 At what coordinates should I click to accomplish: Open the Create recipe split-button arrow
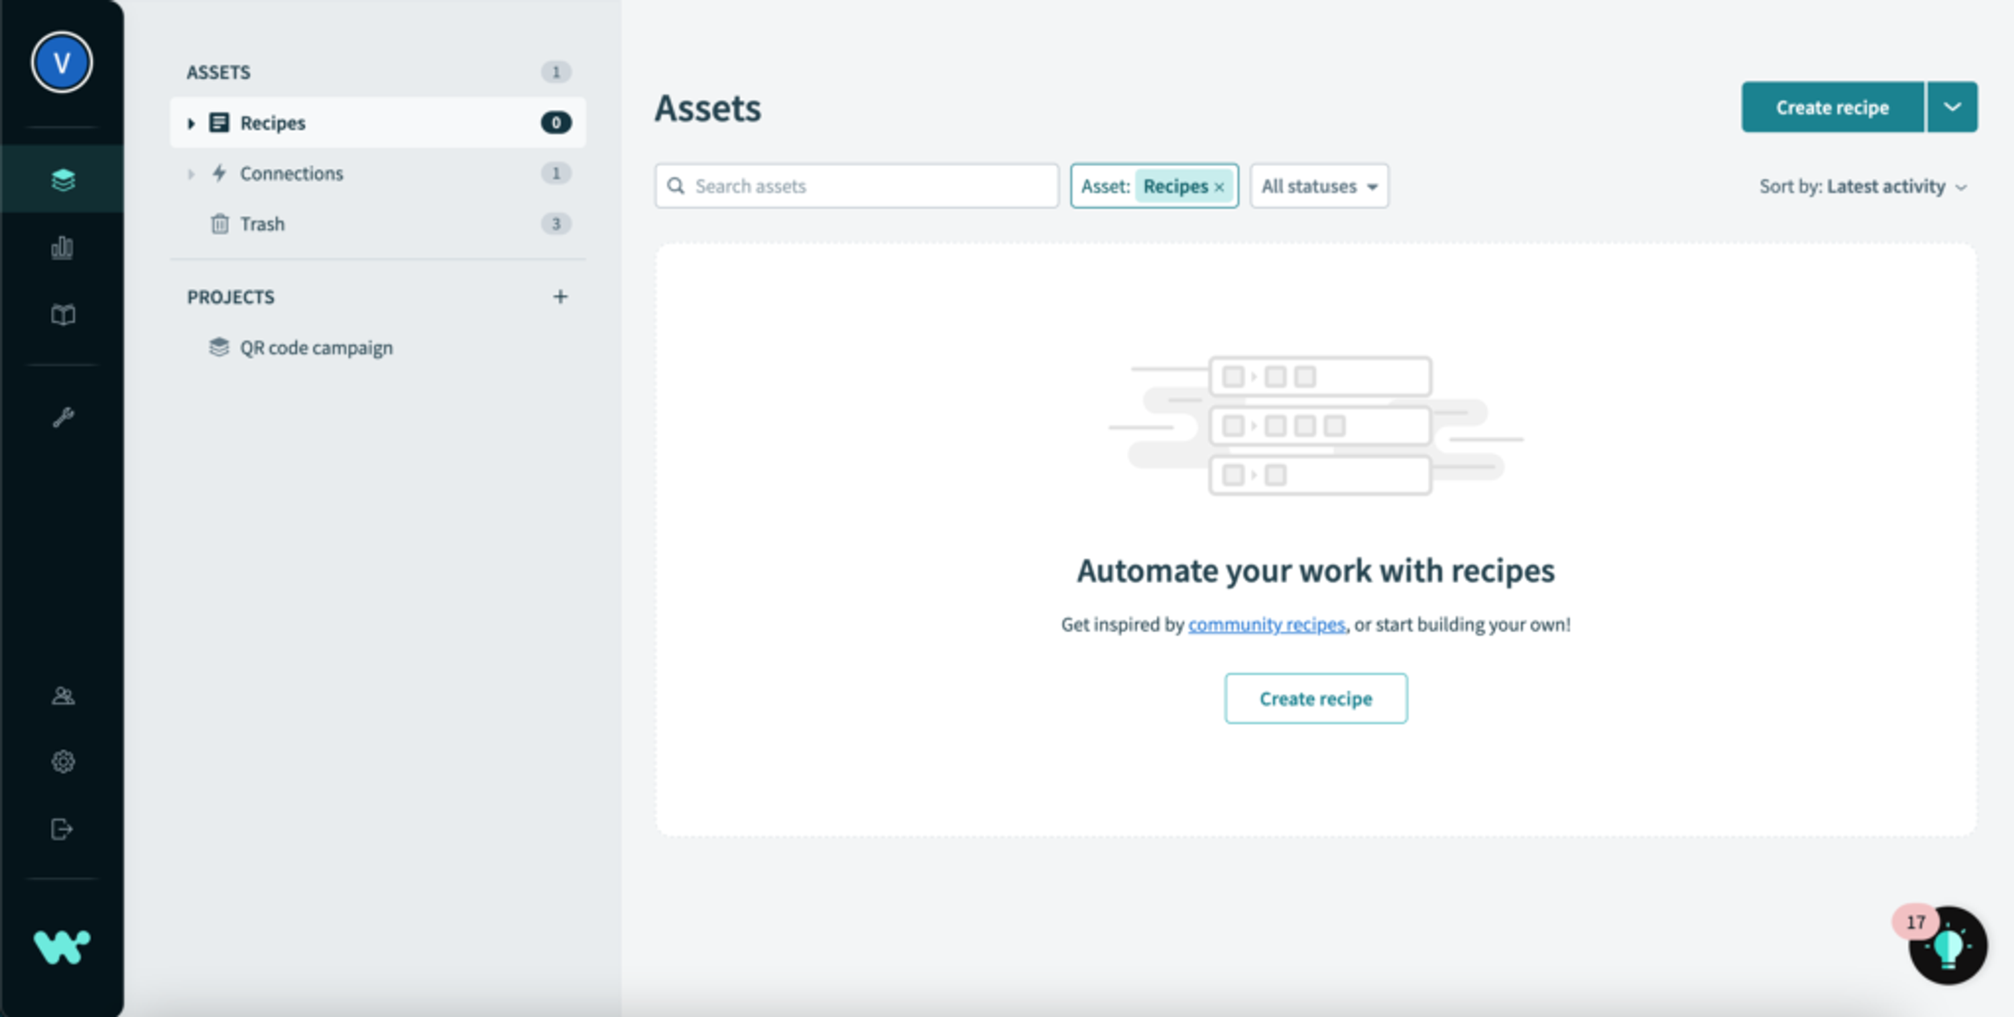tap(1952, 107)
